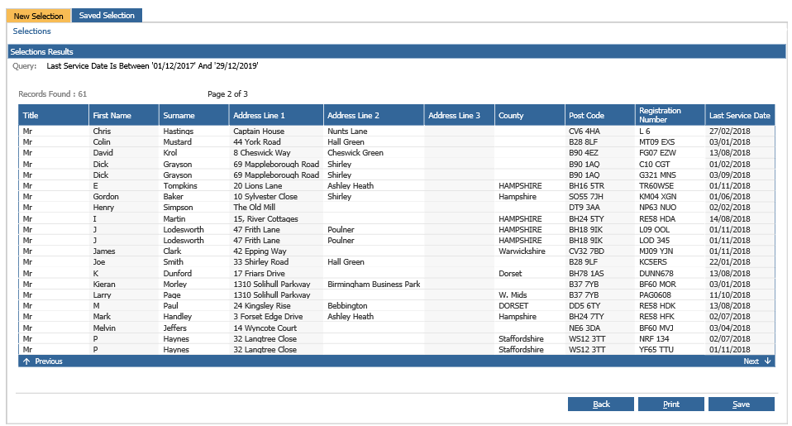Click service date '14/08/2018'
Viewport: 792px width, 426px height.
[x=729, y=219]
